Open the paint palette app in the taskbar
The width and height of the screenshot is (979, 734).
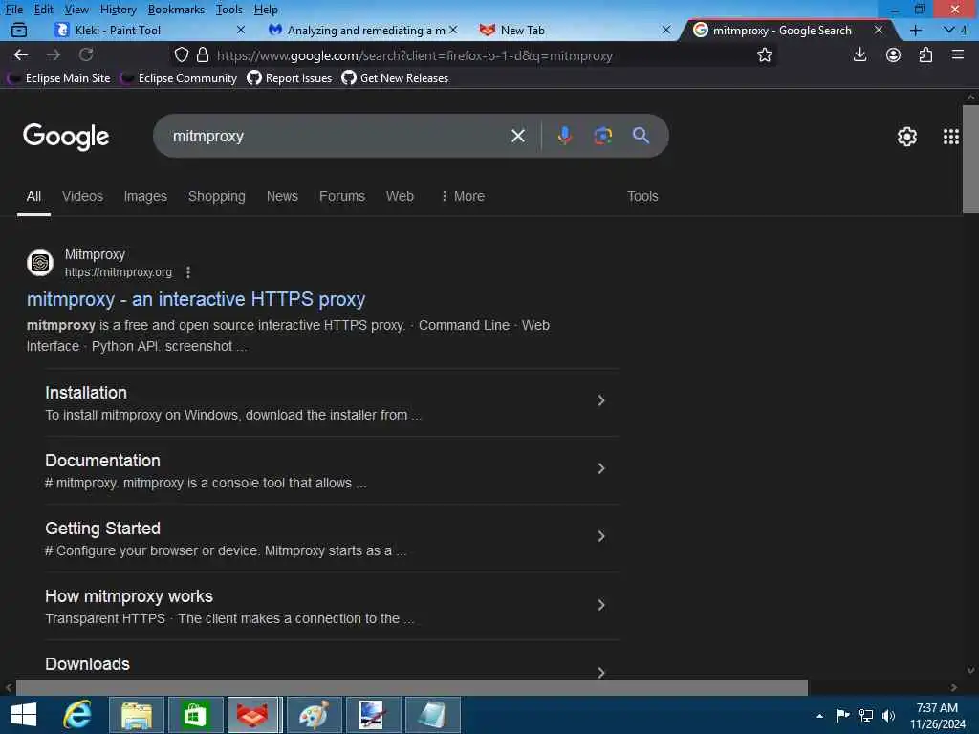click(314, 715)
